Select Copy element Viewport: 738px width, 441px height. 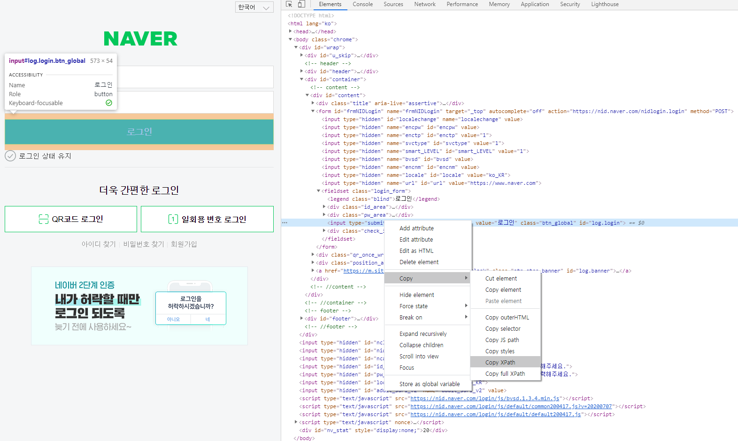click(506, 290)
